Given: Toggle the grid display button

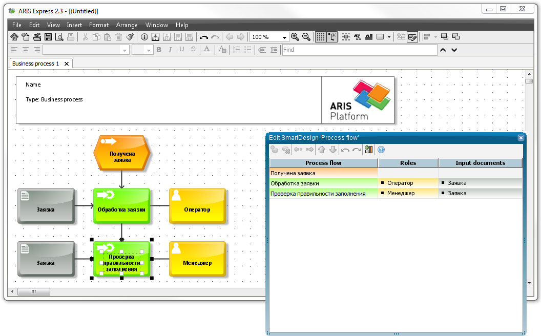Looking at the screenshot, I should (x=320, y=37).
